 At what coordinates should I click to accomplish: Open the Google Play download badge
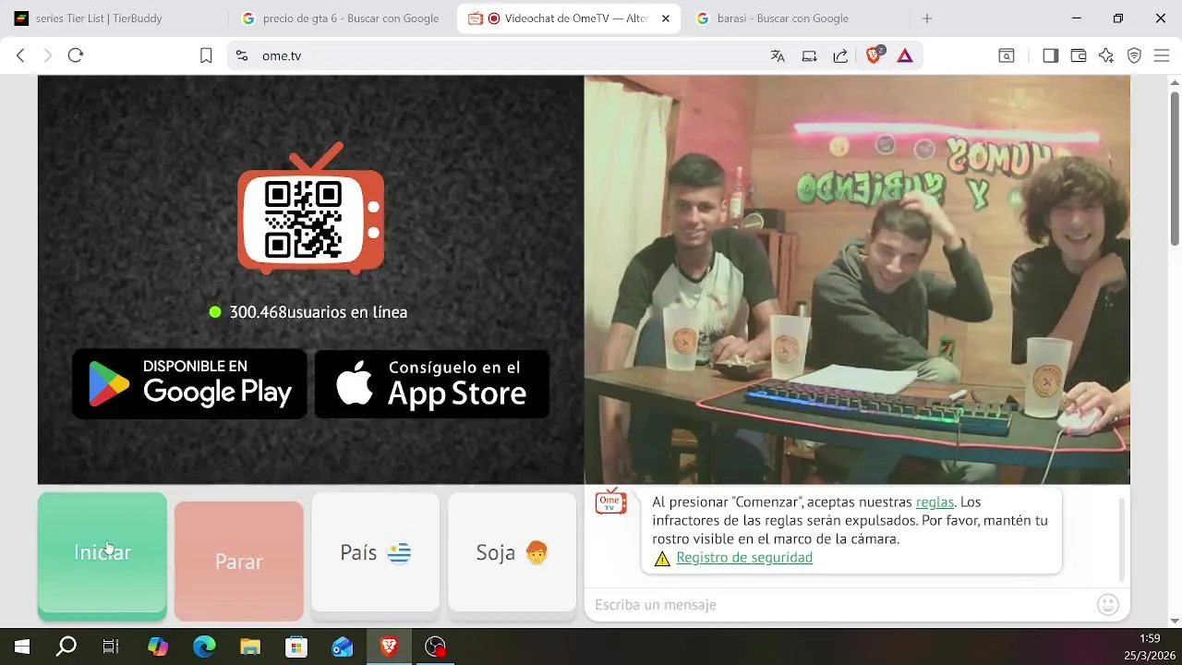click(189, 383)
